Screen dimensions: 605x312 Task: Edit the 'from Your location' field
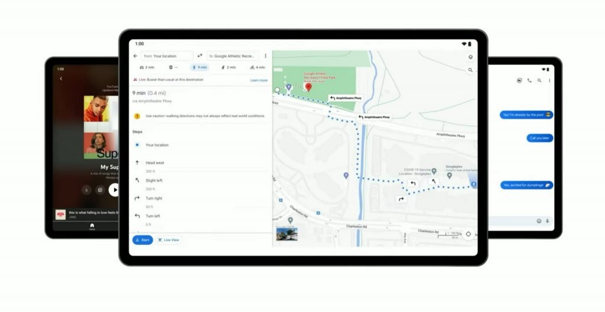pos(167,56)
